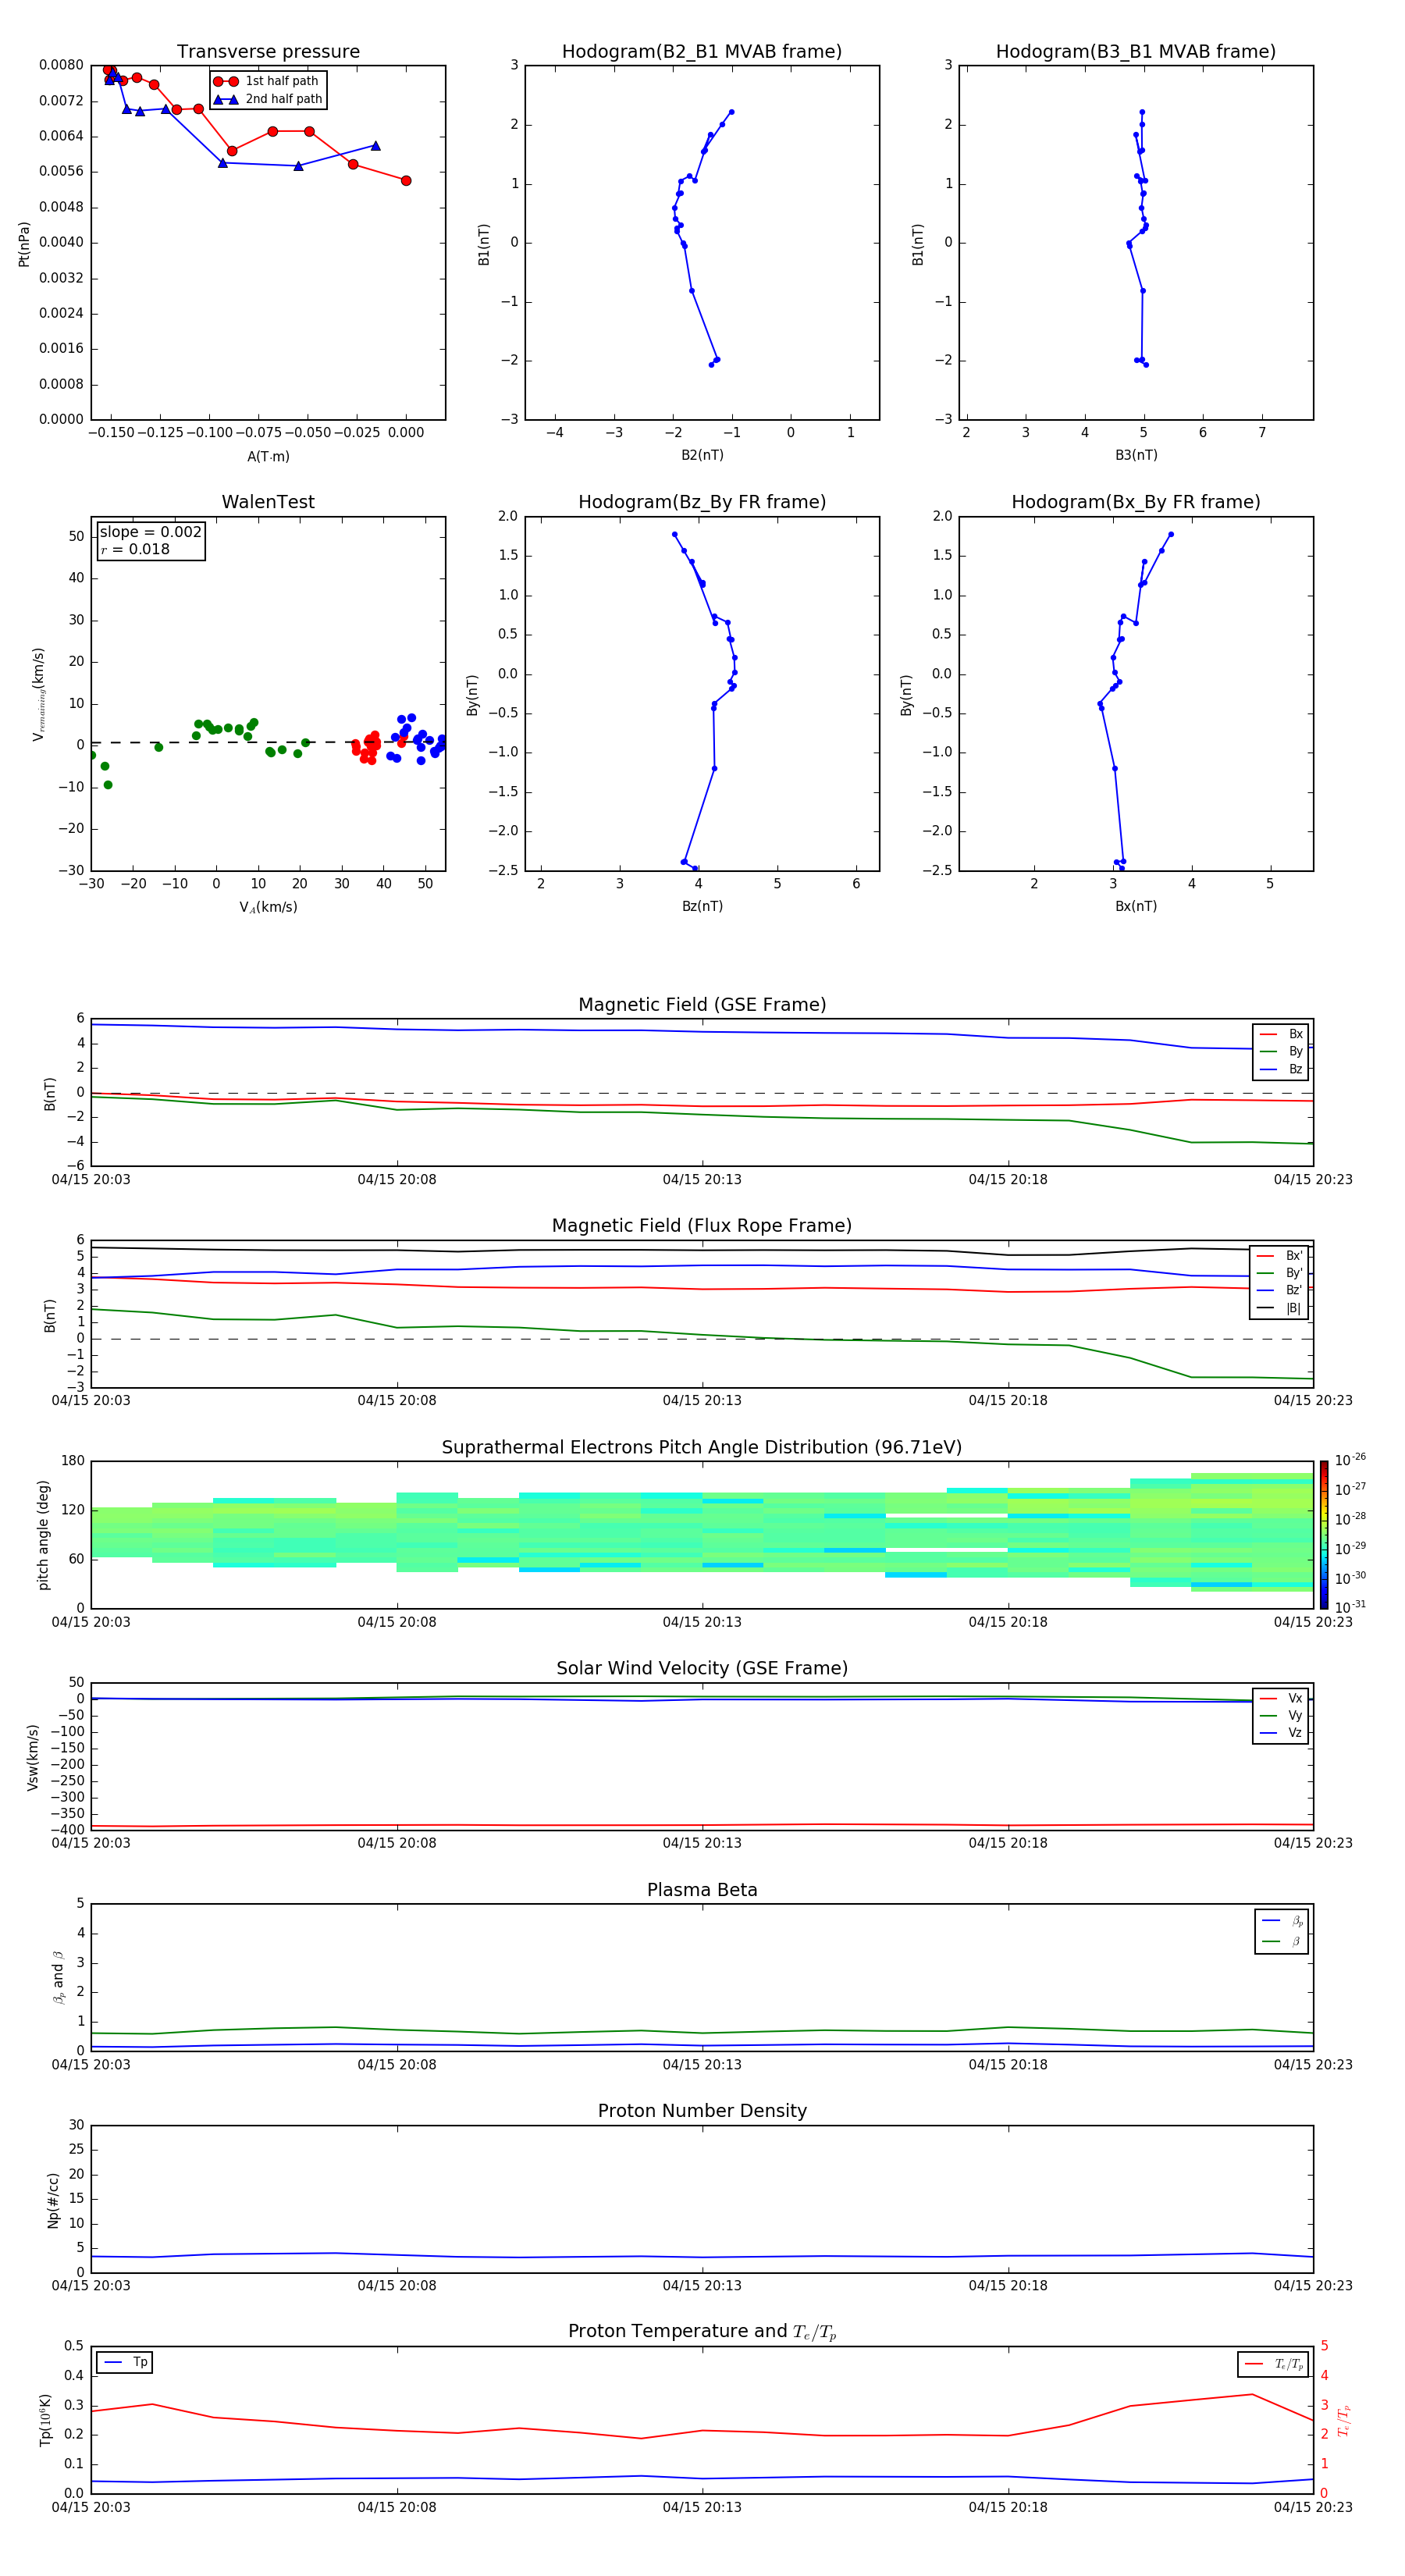The height and width of the screenshot is (2576, 1405).
Task: Click 'pitch angle (deg)' axis label
Action: [x=43, y=1535]
